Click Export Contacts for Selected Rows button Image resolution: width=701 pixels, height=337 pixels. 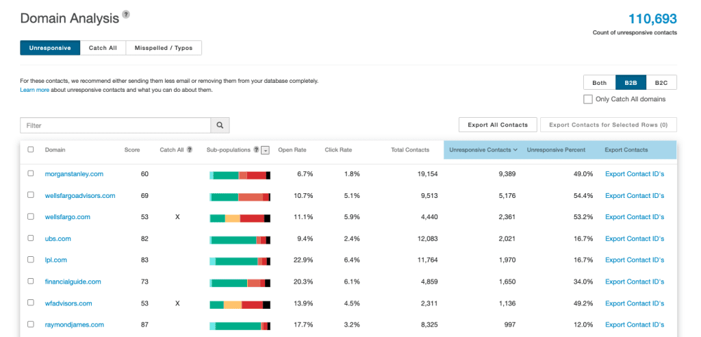click(x=609, y=125)
